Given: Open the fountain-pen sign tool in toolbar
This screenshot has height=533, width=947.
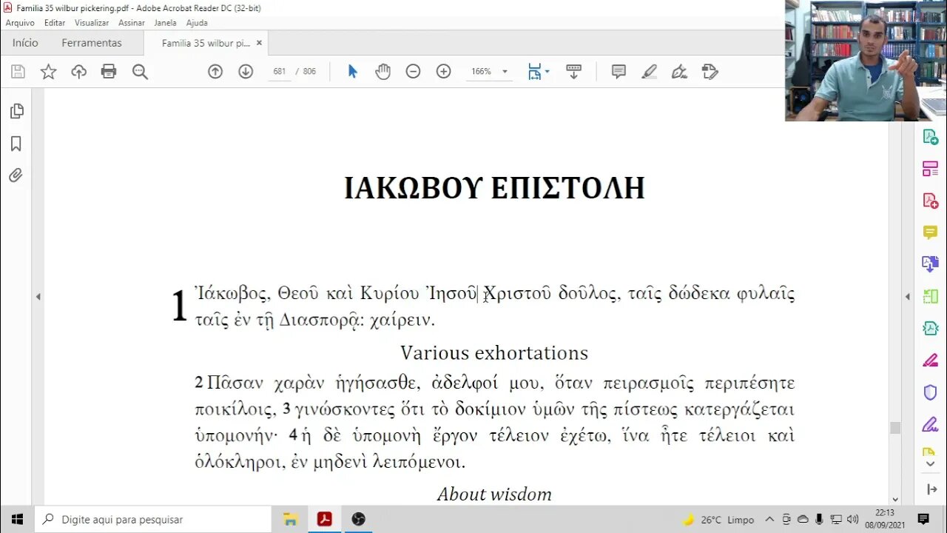Looking at the screenshot, I should (x=679, y=72).
